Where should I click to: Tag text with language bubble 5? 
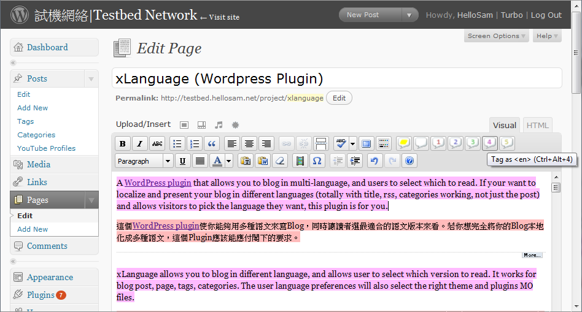pos(506,143)
